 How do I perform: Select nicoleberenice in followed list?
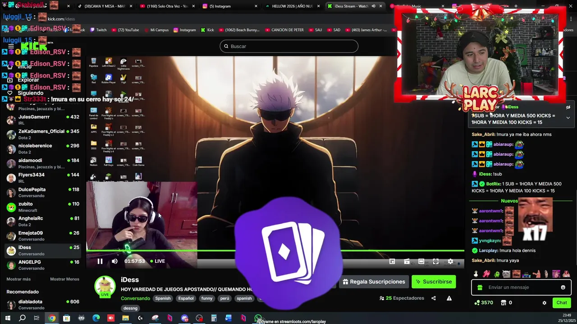click(x=43, y=148)
